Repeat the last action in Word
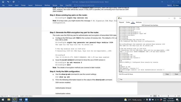Viewport: 181px width, 102px height. pyautogui.click(x=14, y=2)
